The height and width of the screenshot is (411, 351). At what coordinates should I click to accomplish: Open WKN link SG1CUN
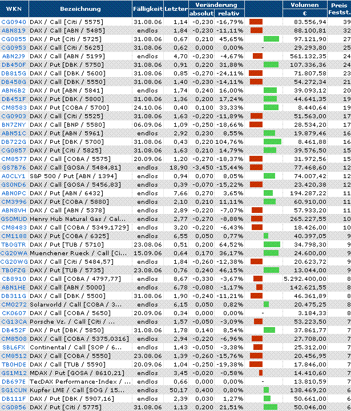pos(14,390)
